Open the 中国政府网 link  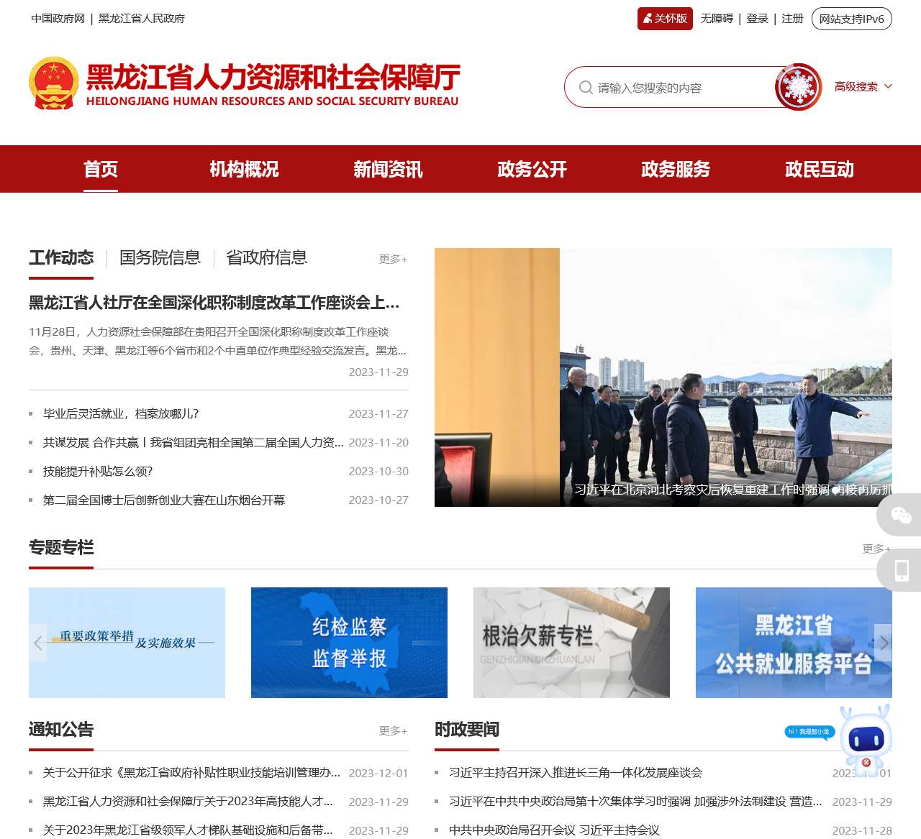point(58,19)
